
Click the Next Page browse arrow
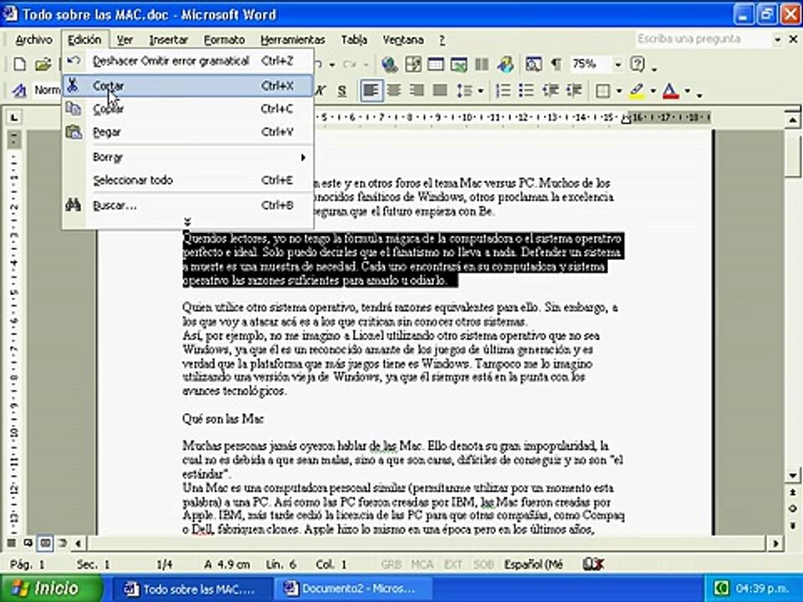pyautogui.click(x=792, y=526)
